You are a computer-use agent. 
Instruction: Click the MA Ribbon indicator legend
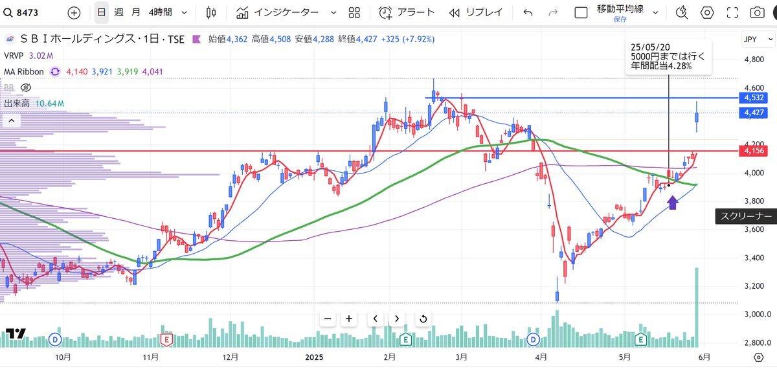[x=24, y=72]
